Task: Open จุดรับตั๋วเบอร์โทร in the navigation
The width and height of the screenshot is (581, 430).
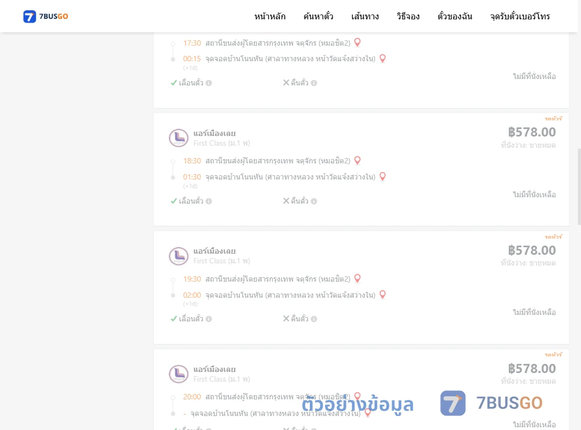Action: point(520,16)
